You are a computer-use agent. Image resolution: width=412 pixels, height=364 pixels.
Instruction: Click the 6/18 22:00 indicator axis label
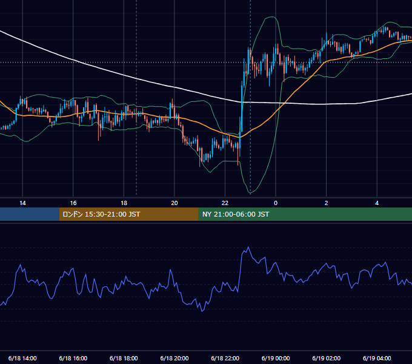(225, 358)
